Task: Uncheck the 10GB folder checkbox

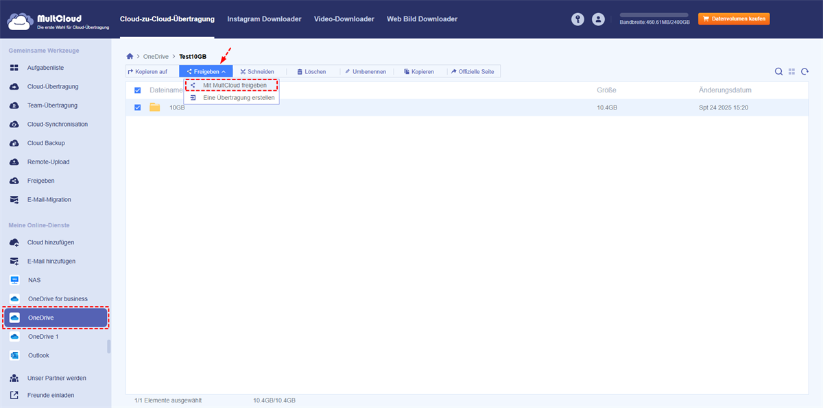Action: (x=138, y=107)
